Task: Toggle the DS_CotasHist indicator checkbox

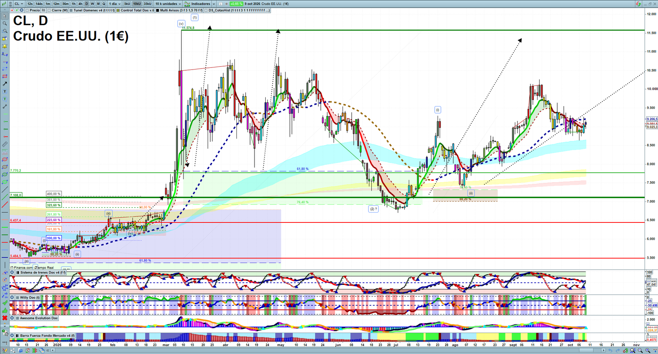Action: tap(206, 10)
